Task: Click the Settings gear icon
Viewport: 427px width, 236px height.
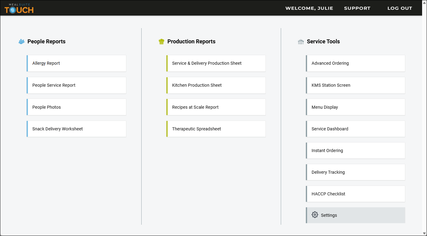Action: pyautogui.click(x=315, y=215)
